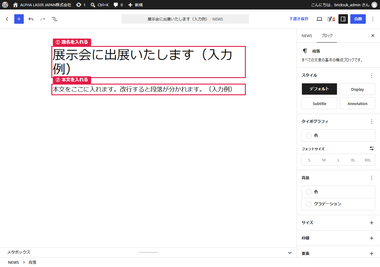380x267 pixels.
Task: Open the background グラデーション picker
Action: pyautogui.click(x=338, y=204)
